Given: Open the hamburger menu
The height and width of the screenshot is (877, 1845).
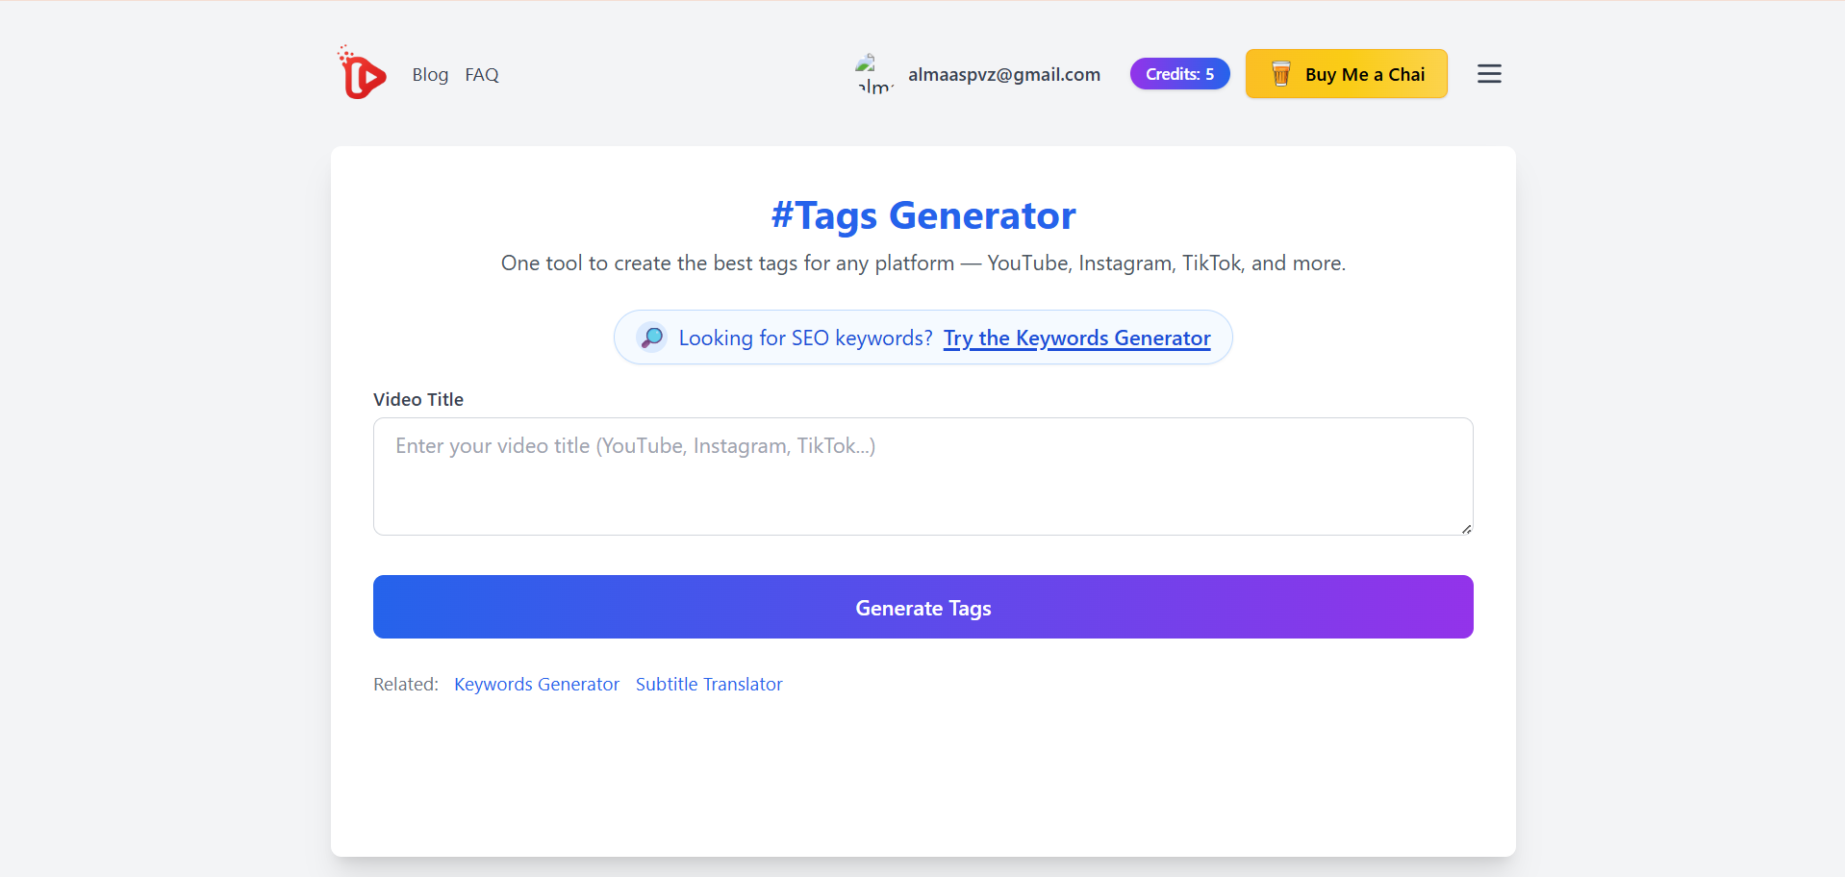Looking at the screenshot, I should coord(1488,73).
